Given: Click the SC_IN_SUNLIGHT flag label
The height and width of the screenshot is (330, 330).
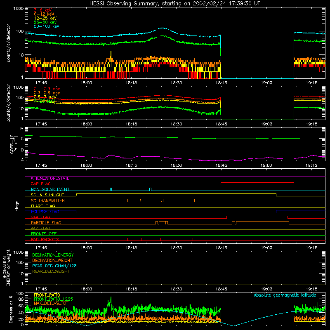Looking at the screenshot, I should click(x=47, y=195).
